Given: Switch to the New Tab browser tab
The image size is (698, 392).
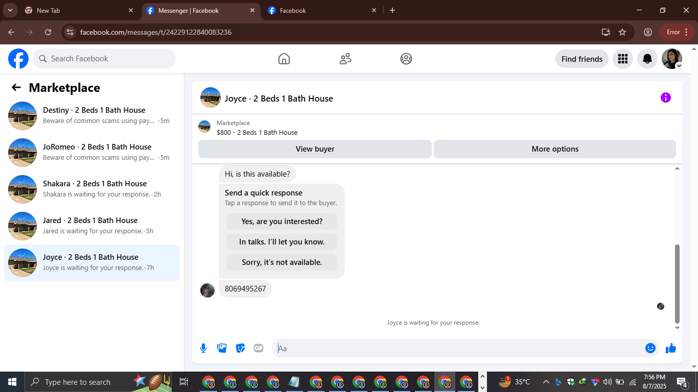Looking at the screenshot, I should tap(79, 10).
